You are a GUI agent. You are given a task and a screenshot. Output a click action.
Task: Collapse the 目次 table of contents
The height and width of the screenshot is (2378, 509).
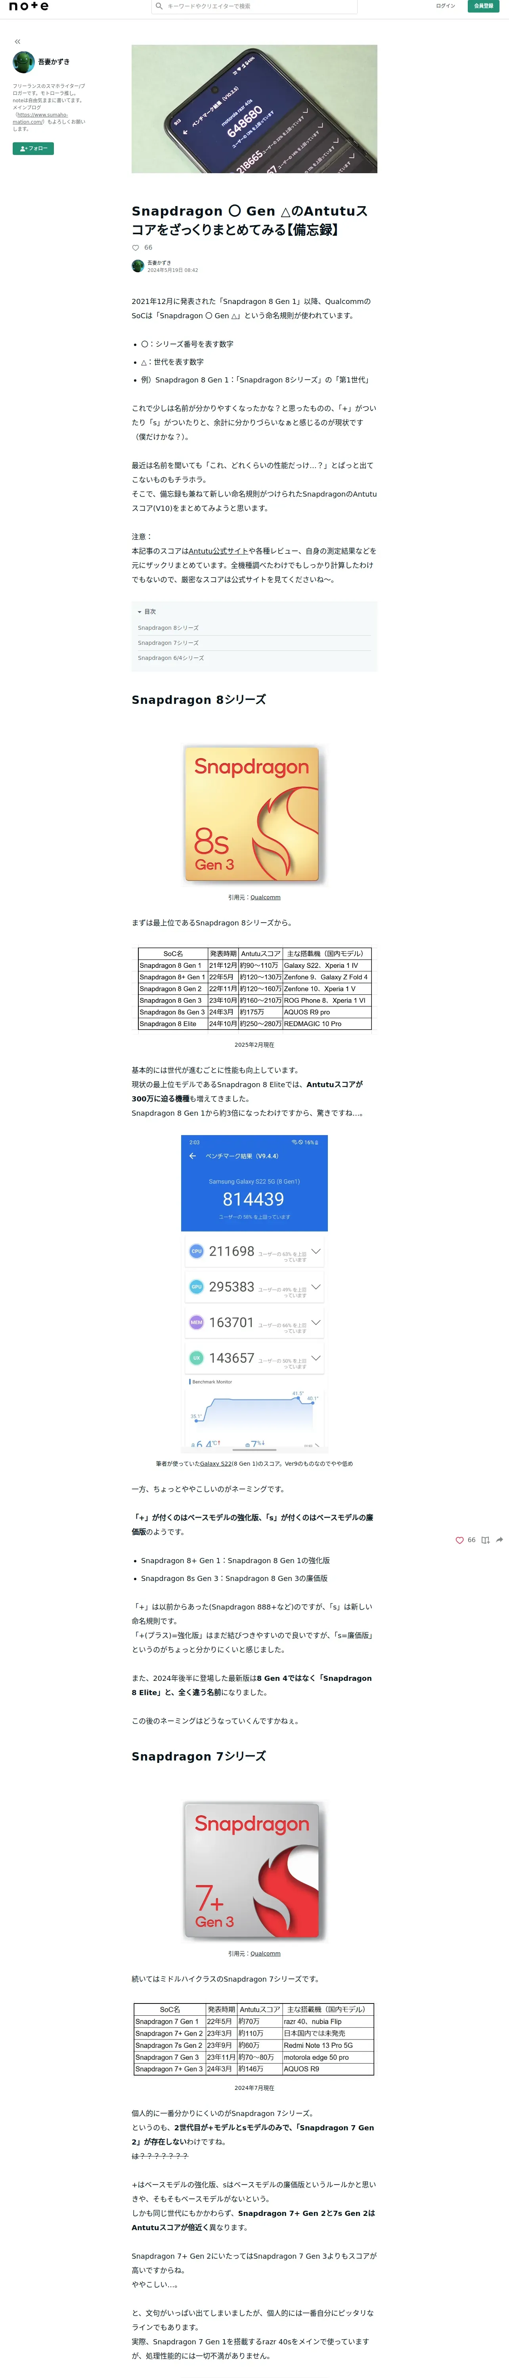(147, 611)
